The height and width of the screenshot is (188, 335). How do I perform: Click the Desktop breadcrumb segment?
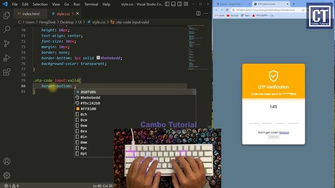coord(66,22)
